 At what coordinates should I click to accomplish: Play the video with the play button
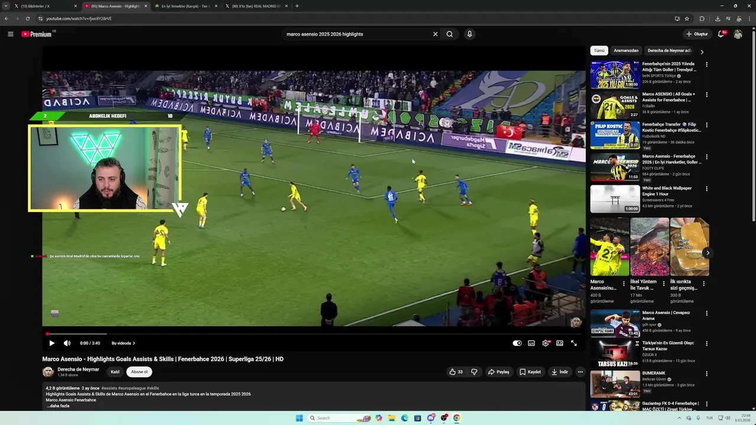[x=51, y=343]
